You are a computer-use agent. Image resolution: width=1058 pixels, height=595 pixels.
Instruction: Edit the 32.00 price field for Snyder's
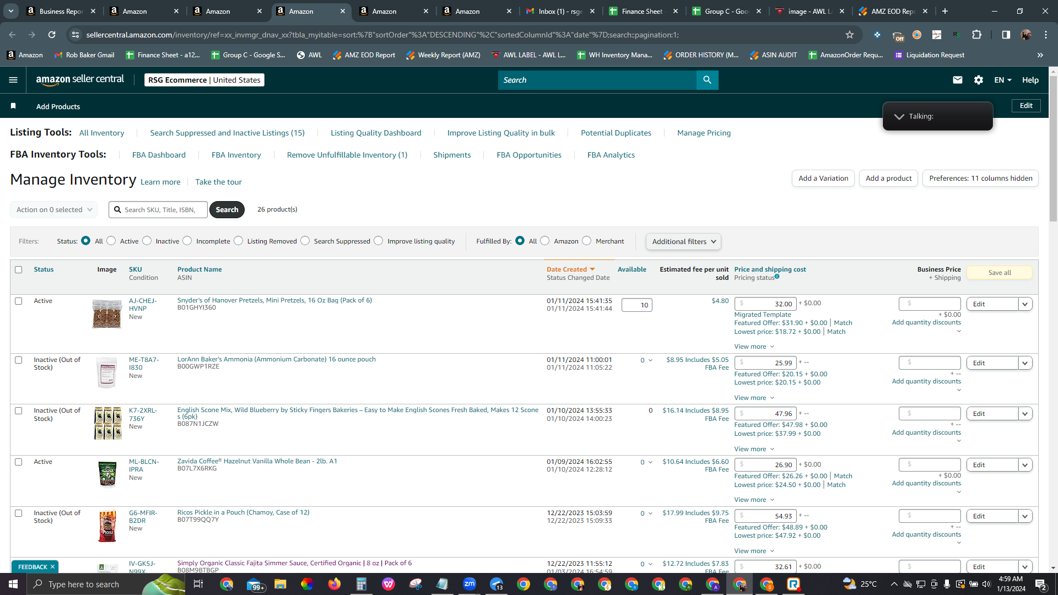point(765,304)
